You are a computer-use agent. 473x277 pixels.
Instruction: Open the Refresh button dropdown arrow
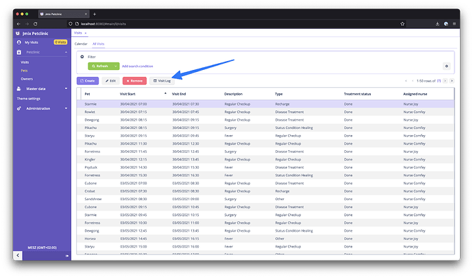point(115,66)
